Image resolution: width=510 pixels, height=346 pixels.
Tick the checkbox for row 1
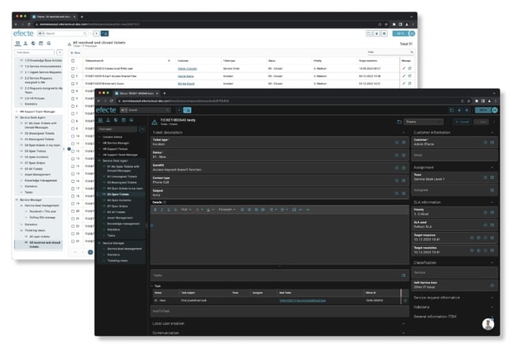pyautogui.click(x=73, y=69)
